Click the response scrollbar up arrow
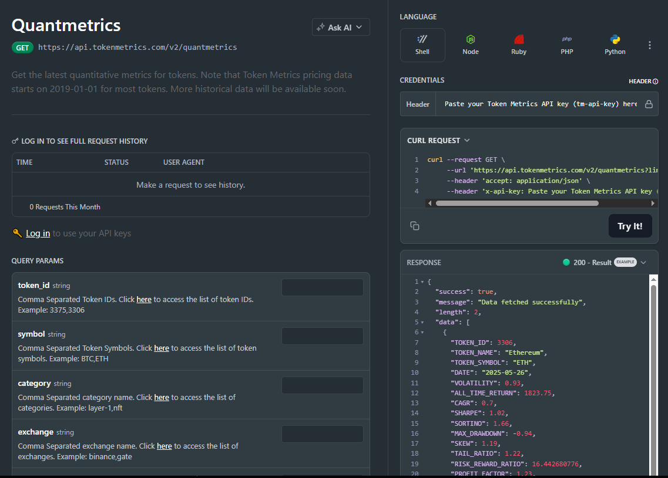 tap(653, 279)
